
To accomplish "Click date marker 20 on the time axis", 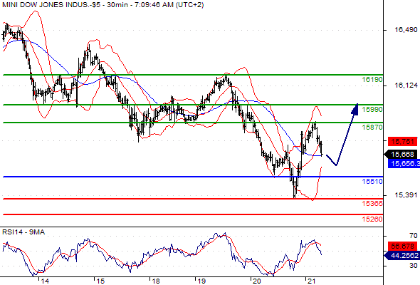I will pyautogui.click(x=256, y=281).
